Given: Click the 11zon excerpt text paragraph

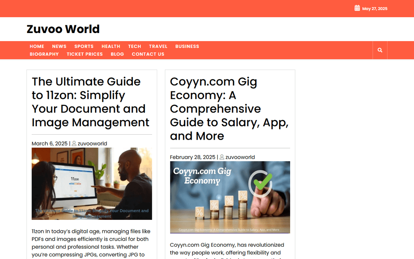Looking at the screenshot, I should [x=91, y=243].
